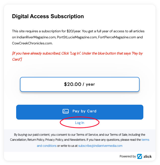Click the IndianRiverMagazine.com text
160x165 pixels.
pos(35,37)
